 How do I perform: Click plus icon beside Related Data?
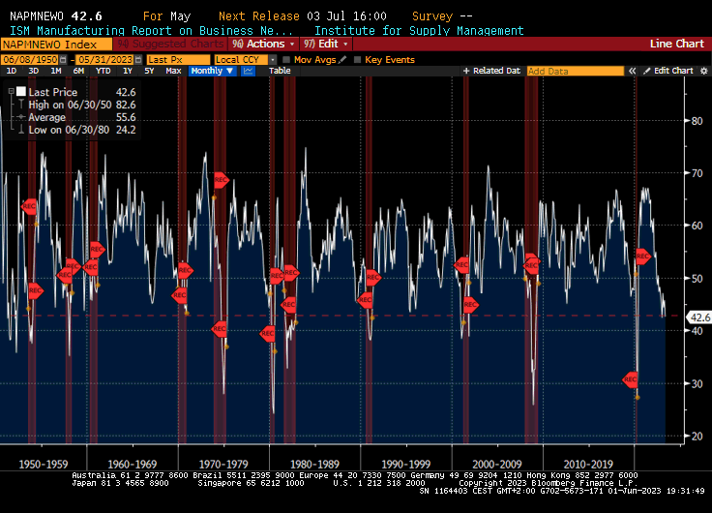pyautogui.click(x=466, y=71)
